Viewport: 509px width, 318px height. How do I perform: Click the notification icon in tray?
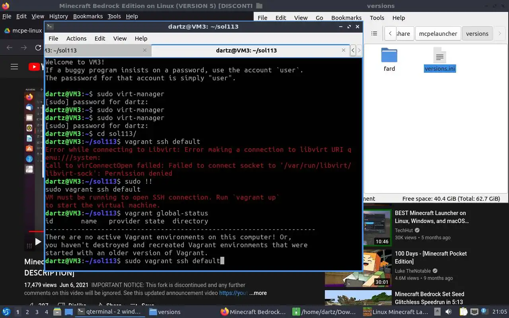click(484, 312)
